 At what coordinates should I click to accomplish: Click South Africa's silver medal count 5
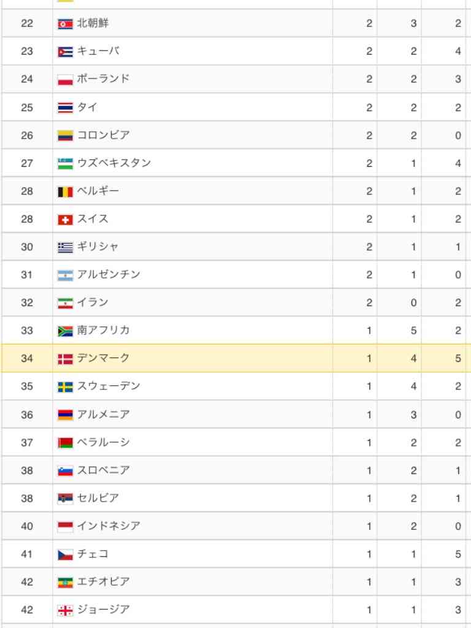click(413, 331)
